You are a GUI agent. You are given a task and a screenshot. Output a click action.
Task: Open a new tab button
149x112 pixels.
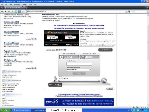point(26,8)
